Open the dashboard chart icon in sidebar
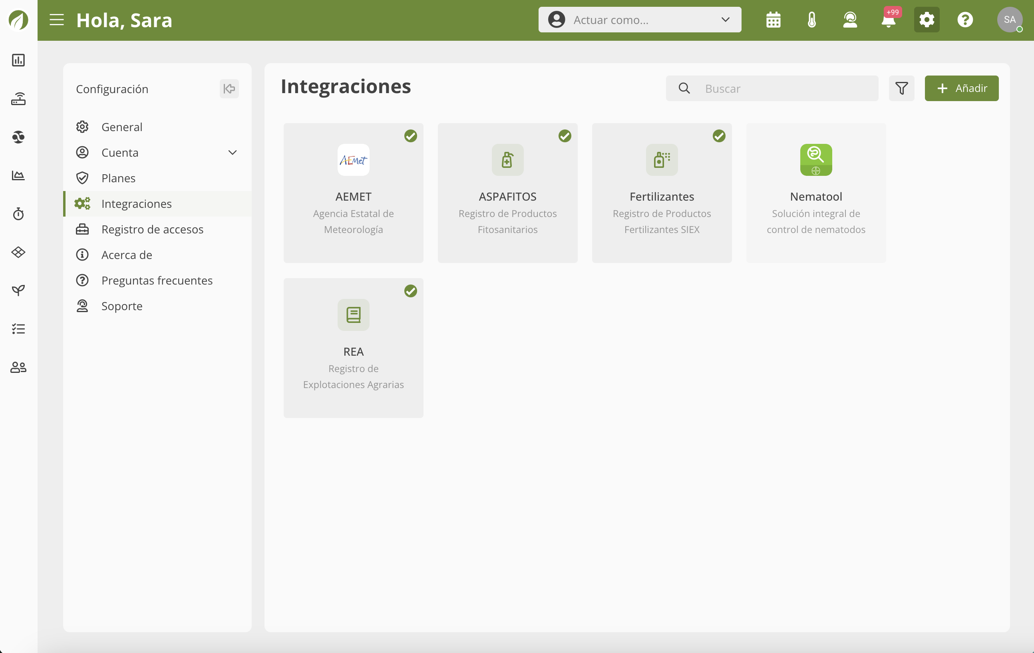 point(18,60)
